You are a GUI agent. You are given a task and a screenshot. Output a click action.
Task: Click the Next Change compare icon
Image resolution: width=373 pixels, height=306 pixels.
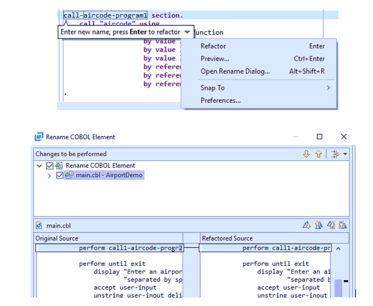331,225
